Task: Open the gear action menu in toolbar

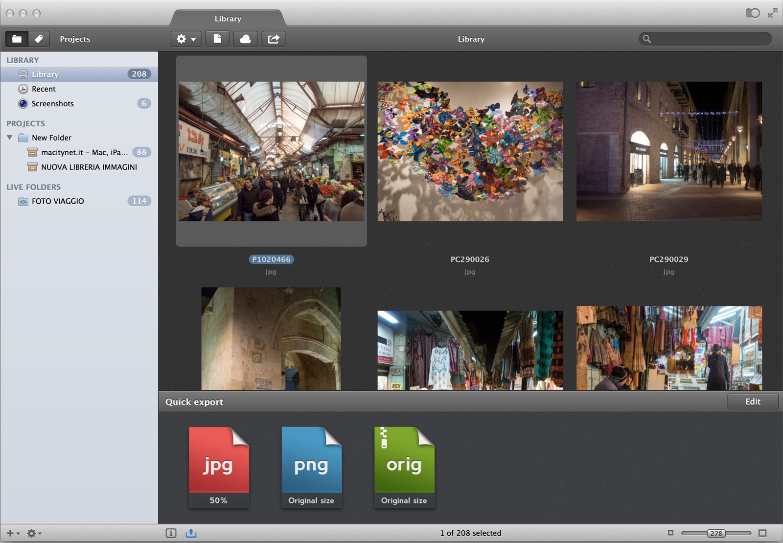Action: 186,39
